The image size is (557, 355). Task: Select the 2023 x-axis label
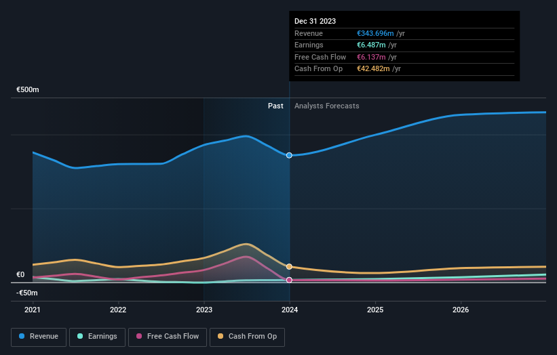204,310
